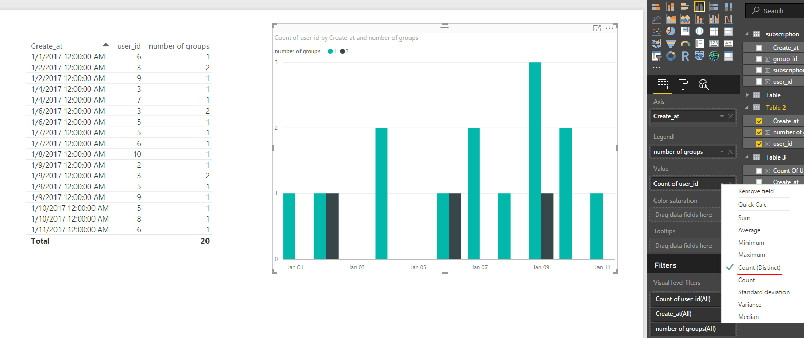Select the treemap visual
The image size is (804, 338).
pyautogui.click(x=685, y=31)
